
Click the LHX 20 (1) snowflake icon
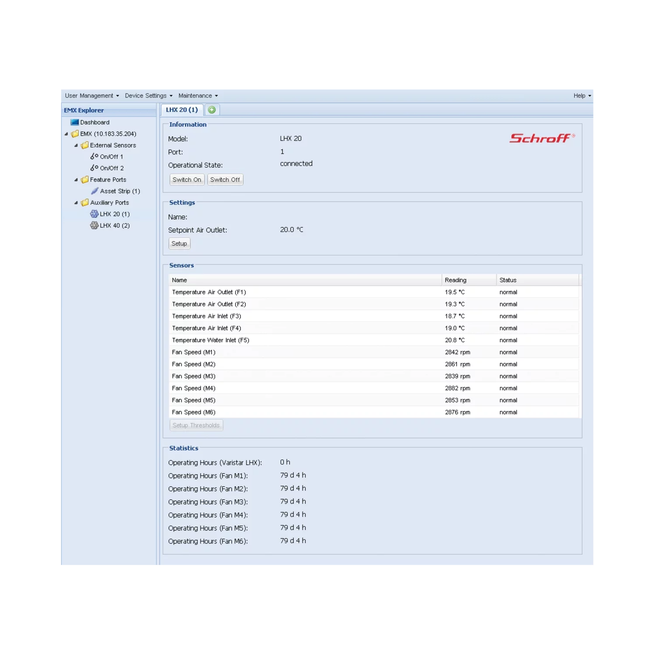pos(94,214)
